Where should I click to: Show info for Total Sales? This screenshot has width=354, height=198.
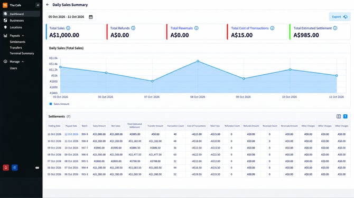pos(68,28)
